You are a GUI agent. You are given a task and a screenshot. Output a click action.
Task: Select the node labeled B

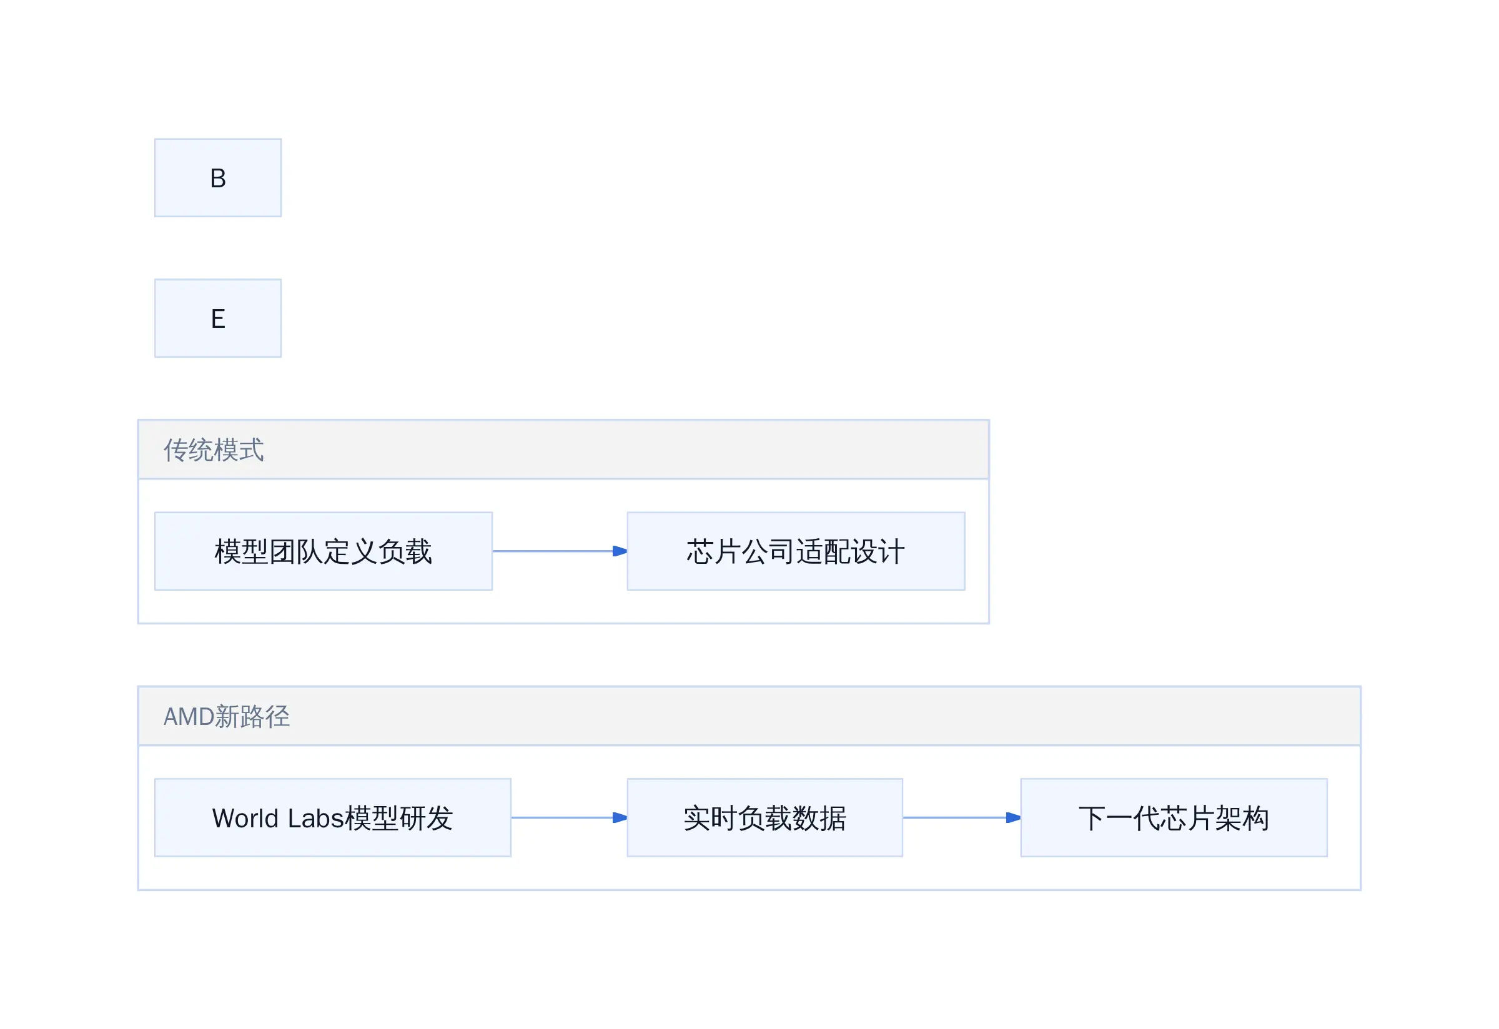(218, 178)
